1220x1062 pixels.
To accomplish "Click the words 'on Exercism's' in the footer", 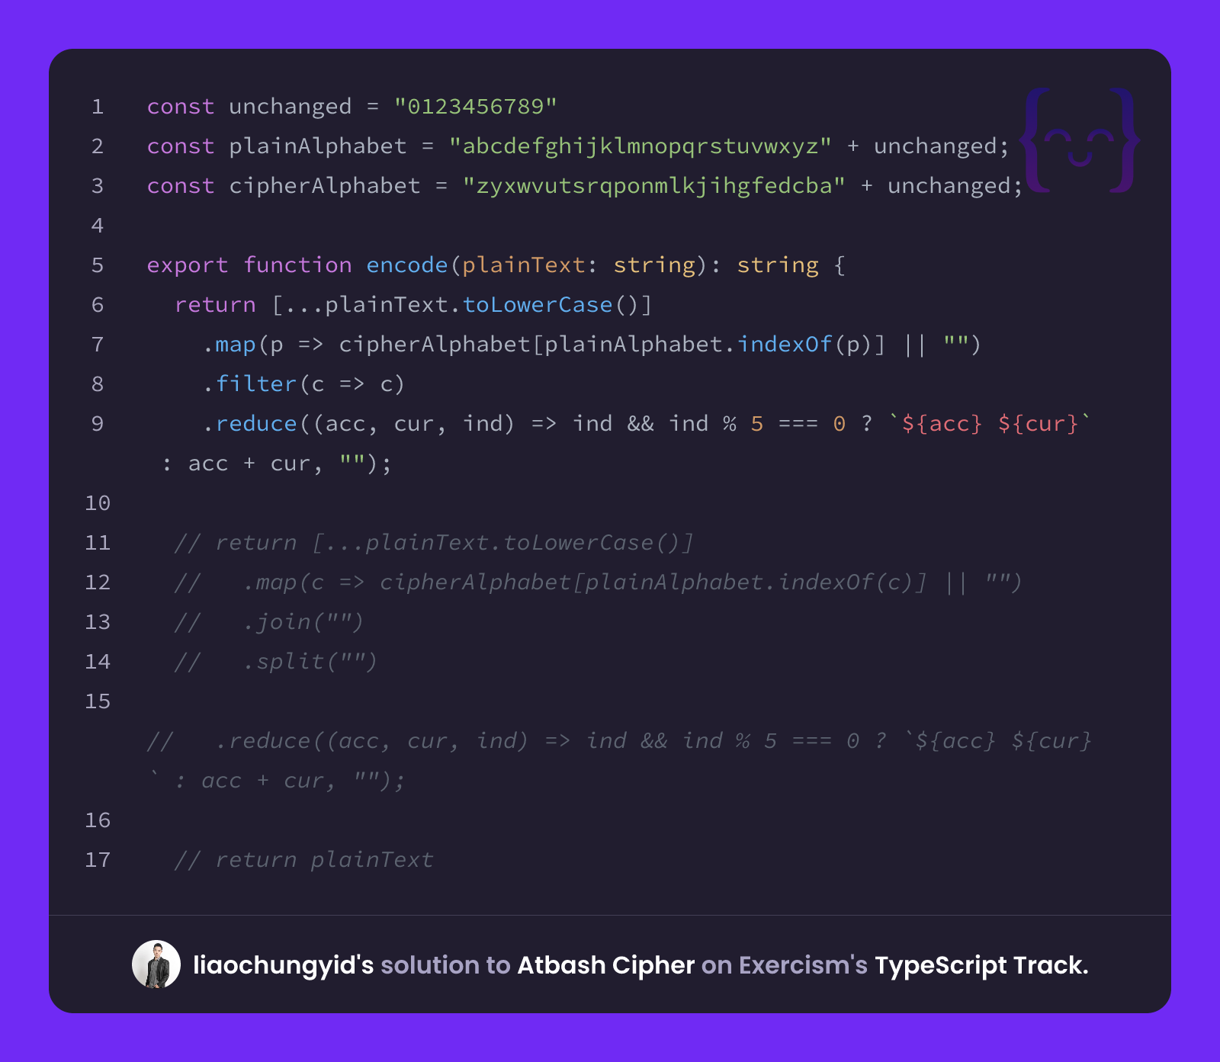I will coord(785,965).
